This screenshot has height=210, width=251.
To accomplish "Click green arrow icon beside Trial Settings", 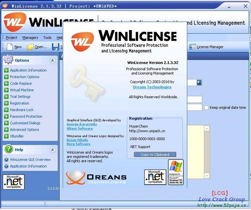I will pos(6,97).
